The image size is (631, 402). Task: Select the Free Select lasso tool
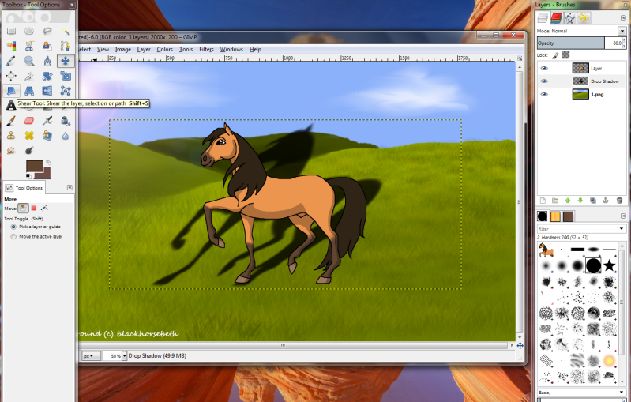coord(47,31)
